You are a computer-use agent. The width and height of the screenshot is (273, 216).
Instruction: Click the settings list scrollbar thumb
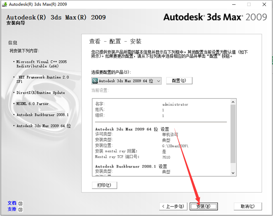coord(233,134)
